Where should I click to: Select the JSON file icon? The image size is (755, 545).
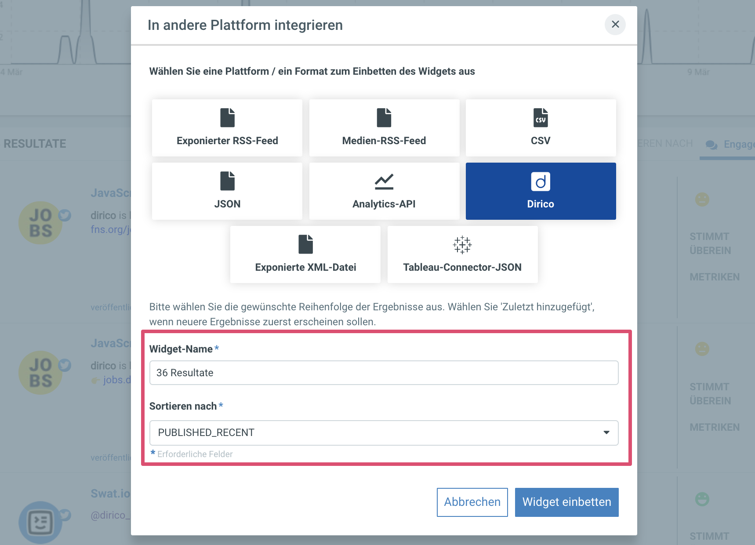pyautogui.click(x=227, y=181)
